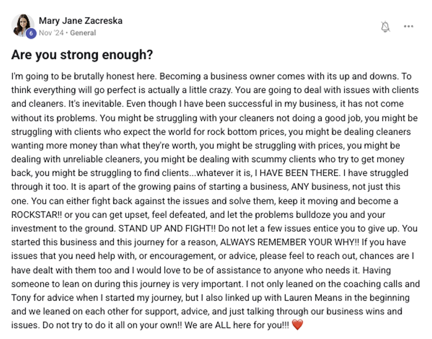Select the General category label
This screenshot has width=432, height=339.
83,33
